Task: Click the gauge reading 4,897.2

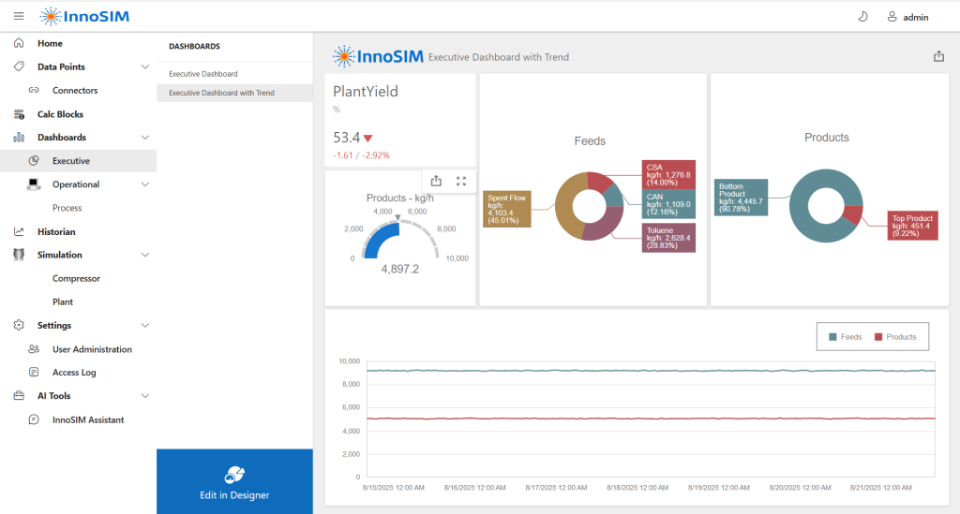Action: [399, 269]
